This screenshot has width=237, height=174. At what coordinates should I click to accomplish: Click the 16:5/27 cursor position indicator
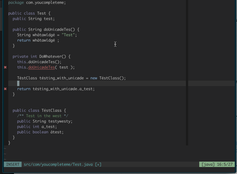[225, 164]
